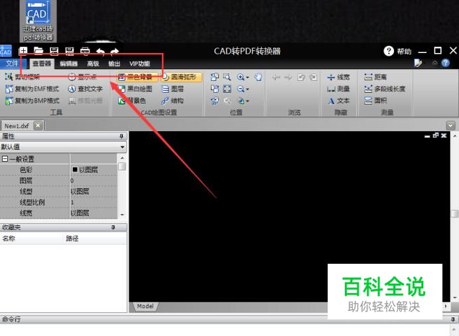Image resolution: width=459 pixels, height=336 pixels.
Task: Select the 多段线长度 polyline length tool
Action: 385,89
